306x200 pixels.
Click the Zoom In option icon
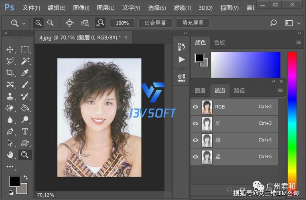tap(38, 23)
